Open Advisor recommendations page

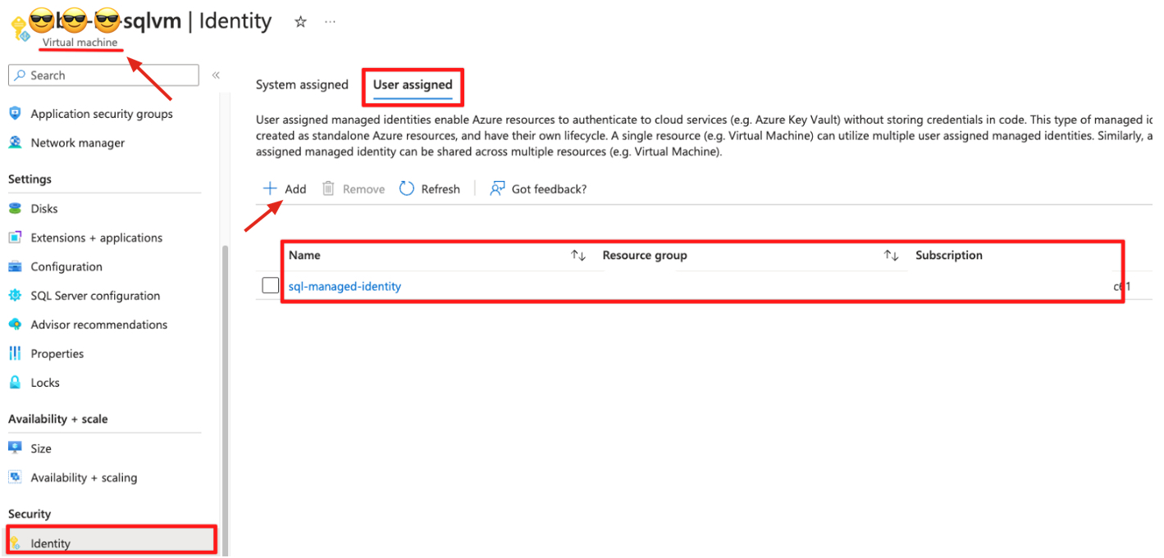99,324
